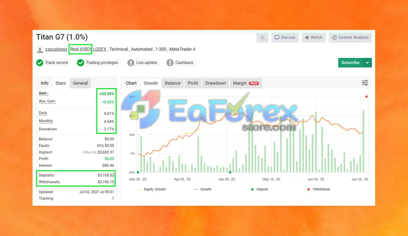Click the notification bell icon
The width and height of the screenshot is (408, 236).
[x=262, y=38]
